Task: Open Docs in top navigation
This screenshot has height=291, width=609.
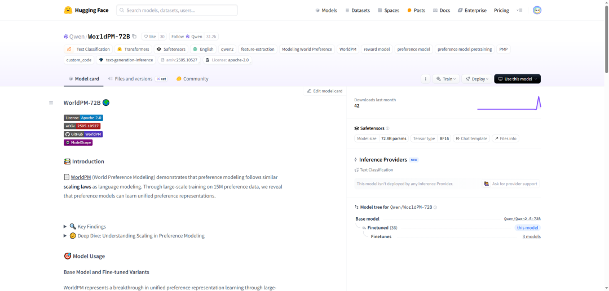Action: pyautogui.click(x=442, y=11)
